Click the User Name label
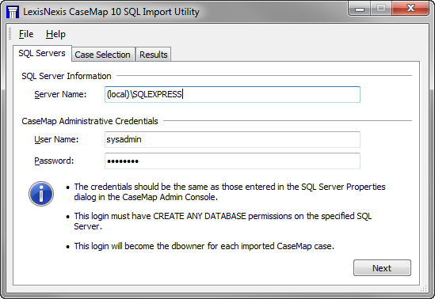 56,139
